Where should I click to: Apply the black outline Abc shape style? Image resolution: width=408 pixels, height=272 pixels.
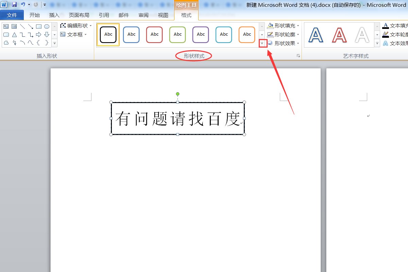(108, 34)
